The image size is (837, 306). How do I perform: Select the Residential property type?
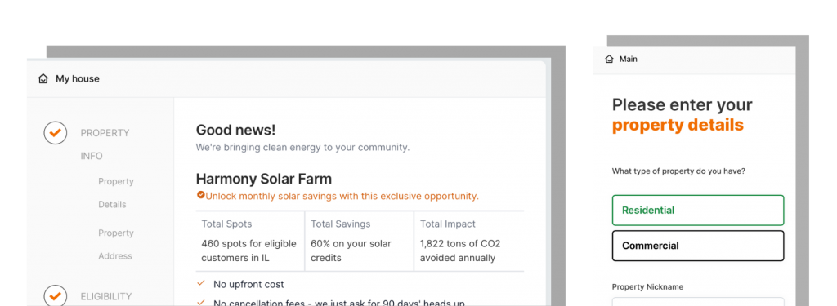(698, 210)
